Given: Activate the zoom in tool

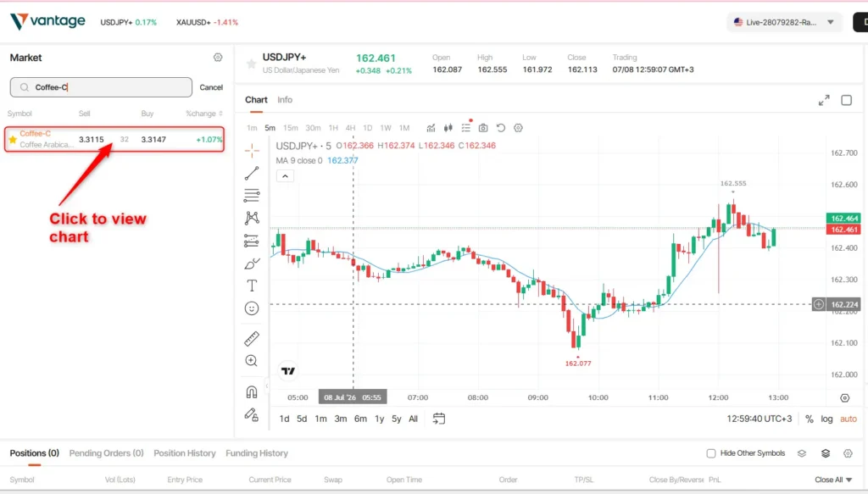Looking at the screenshot, I should pos(251,361).
